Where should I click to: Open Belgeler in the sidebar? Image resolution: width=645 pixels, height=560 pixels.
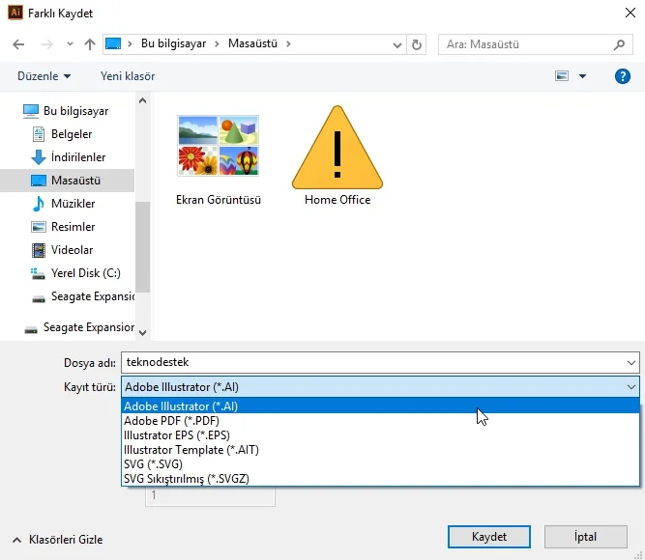(x=62, y=134)
